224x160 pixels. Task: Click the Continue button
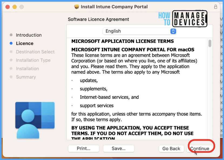199,148
